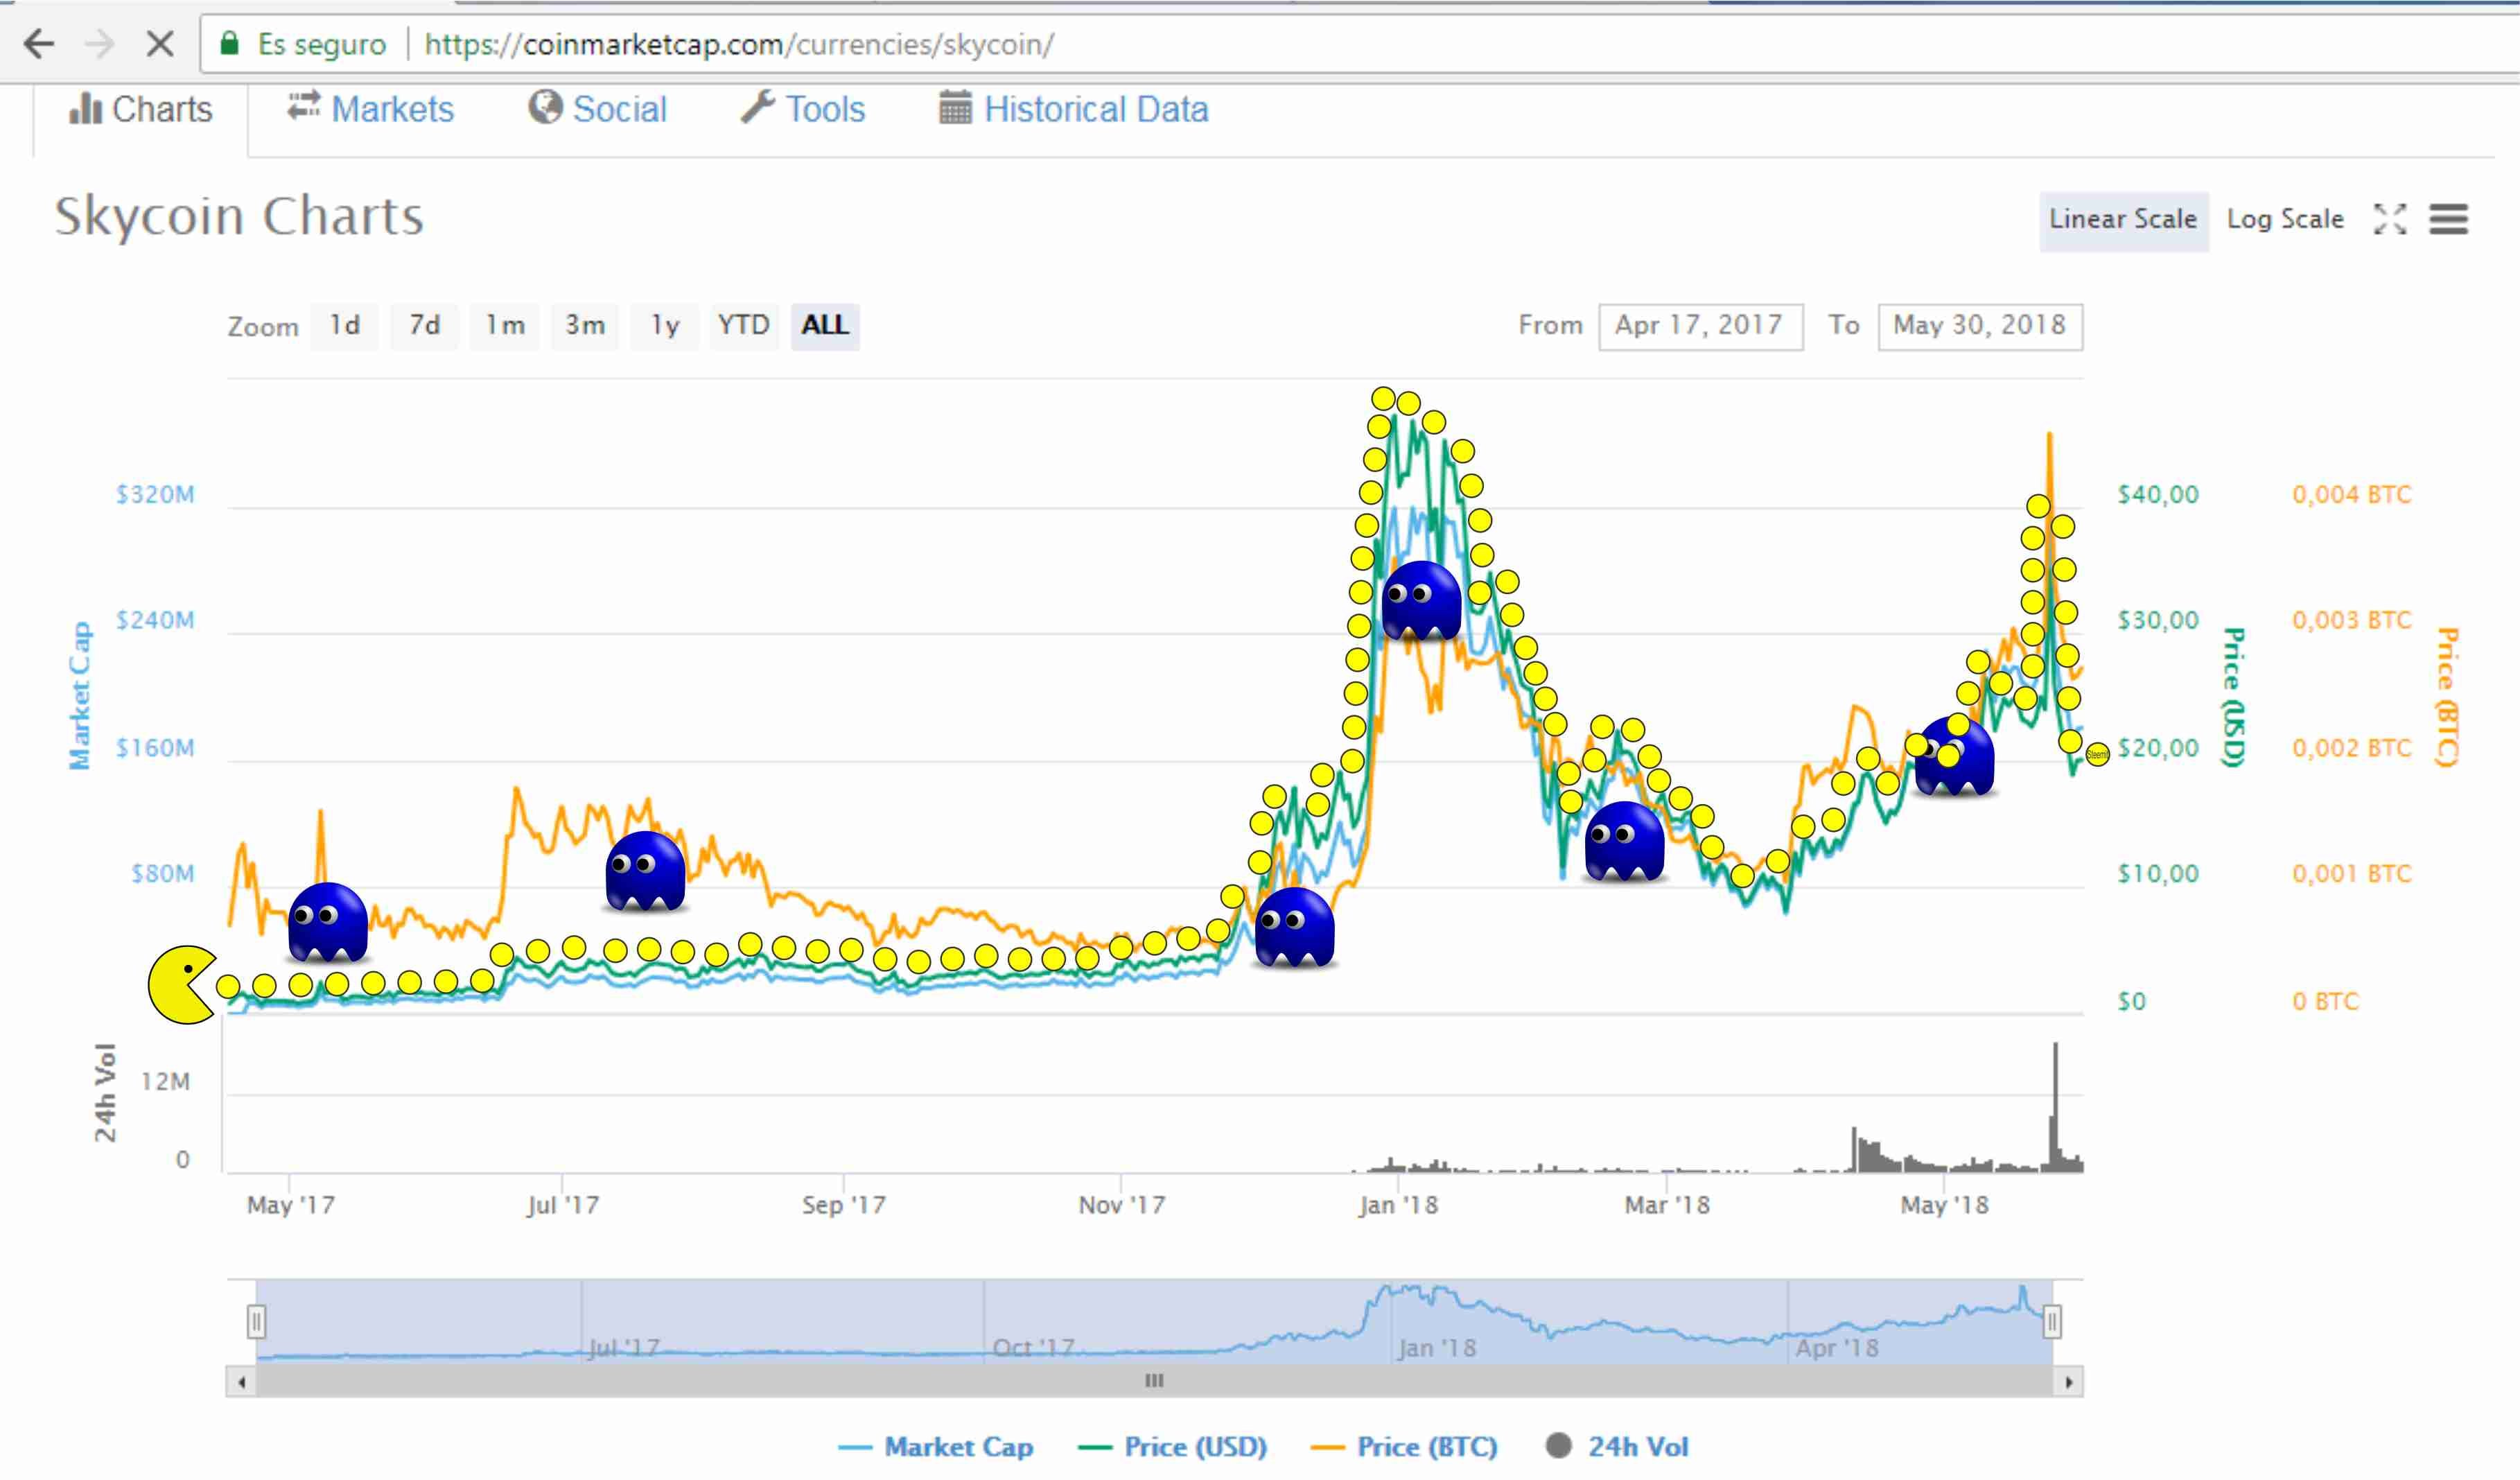
Task: Toggle Price (BTC) legend series
Action: click(1404, 1446)
